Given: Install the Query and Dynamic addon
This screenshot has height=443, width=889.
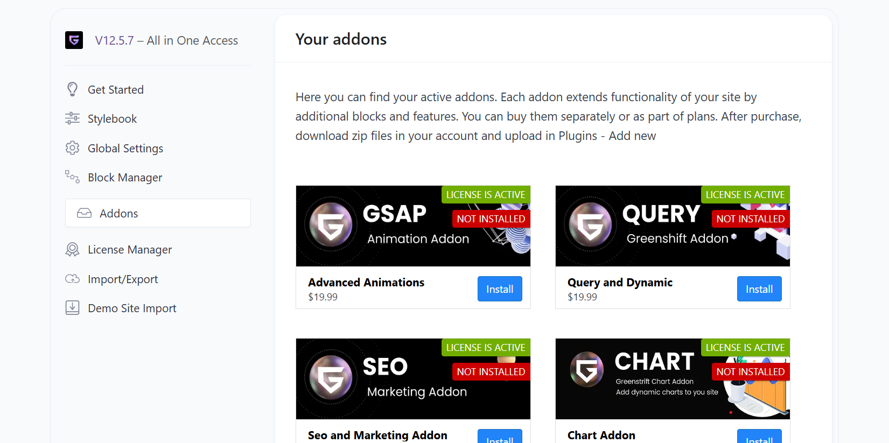Looking at the screenshot, I should point(759,289).
